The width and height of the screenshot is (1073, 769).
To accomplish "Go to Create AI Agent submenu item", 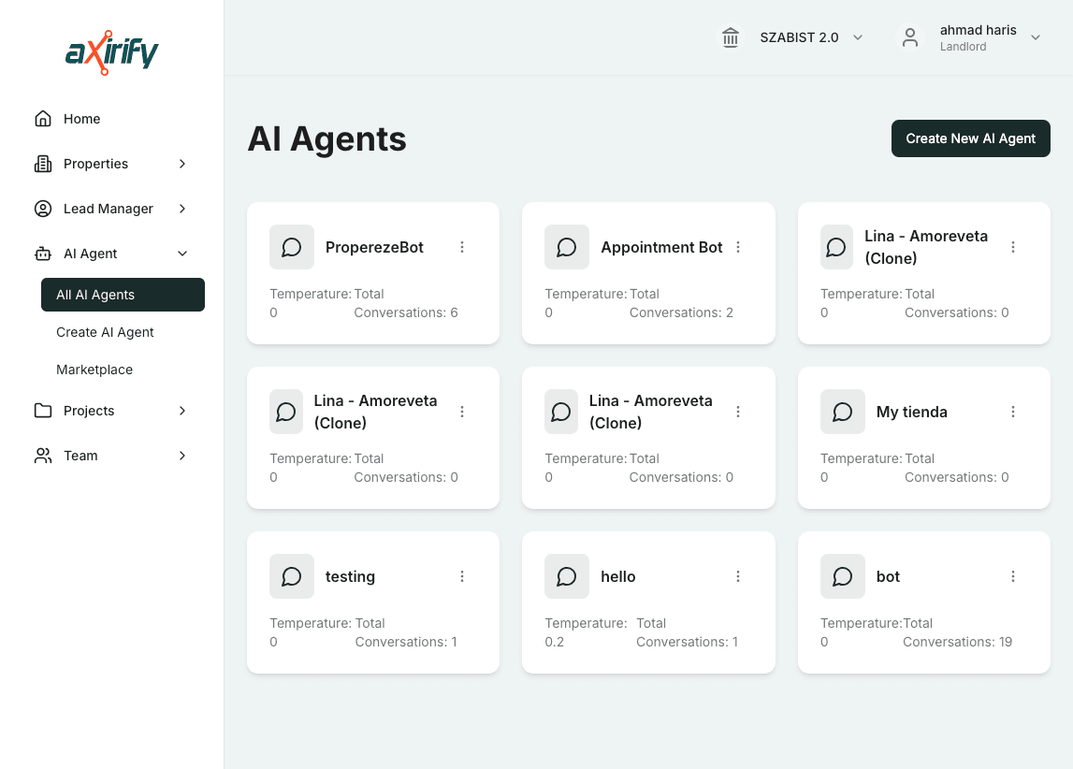I will tap(105, 332).
